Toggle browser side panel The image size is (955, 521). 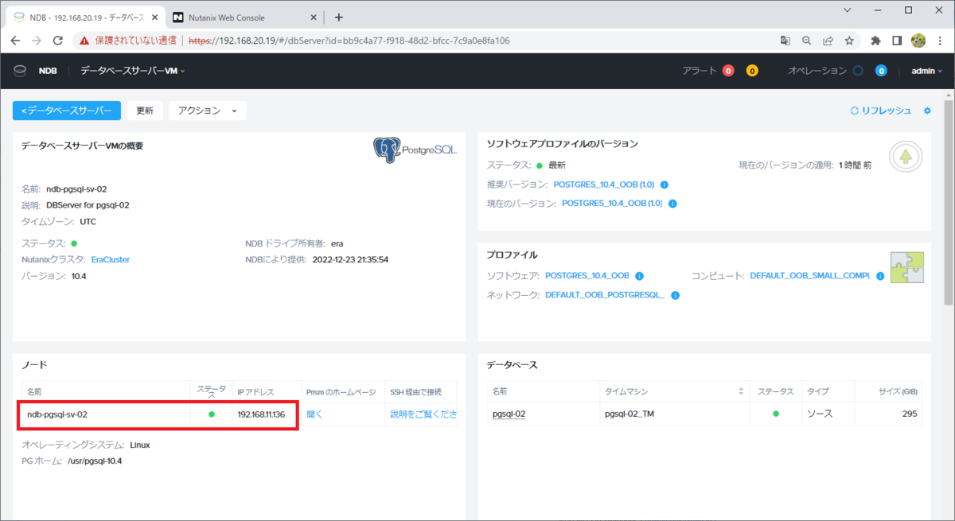pyautogui.click(x=897, y=40)
